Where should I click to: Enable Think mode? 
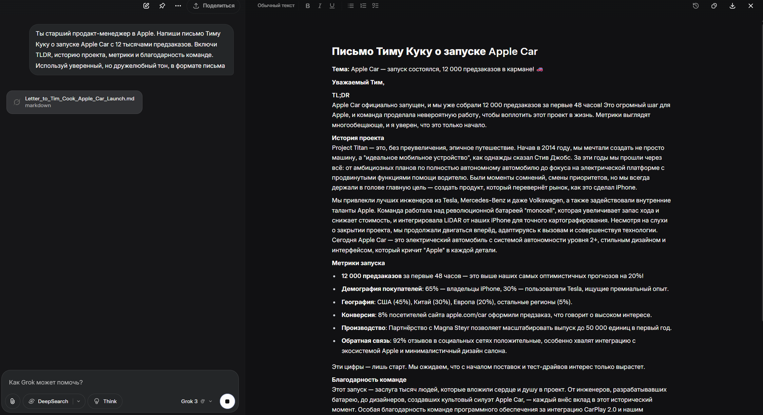click(105, 401)
